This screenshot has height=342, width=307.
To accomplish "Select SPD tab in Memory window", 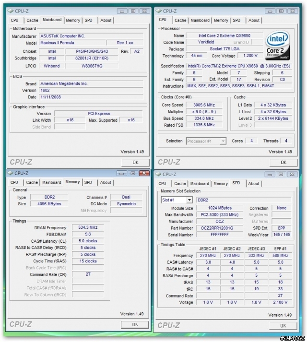I will click(88, 182).
